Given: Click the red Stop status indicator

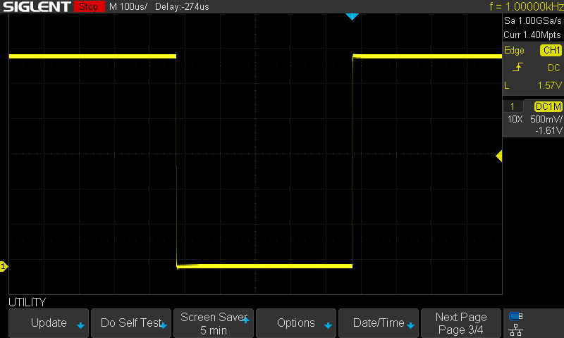Looking at the screenshot, I should coord(89,6).
